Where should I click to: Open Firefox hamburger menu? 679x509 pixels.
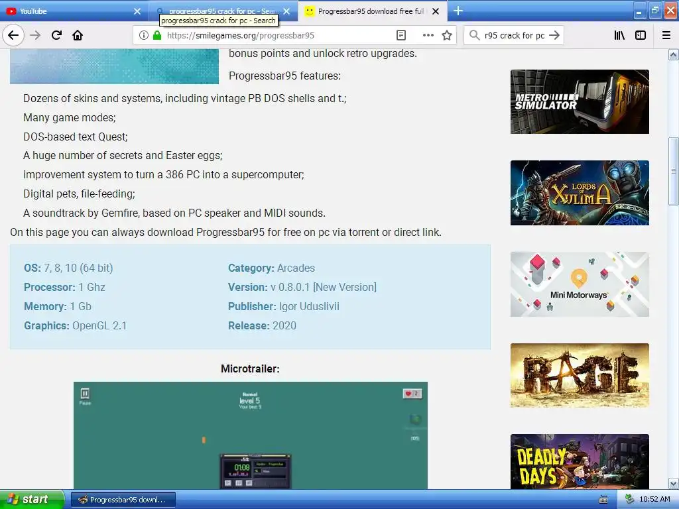[666, 36]
